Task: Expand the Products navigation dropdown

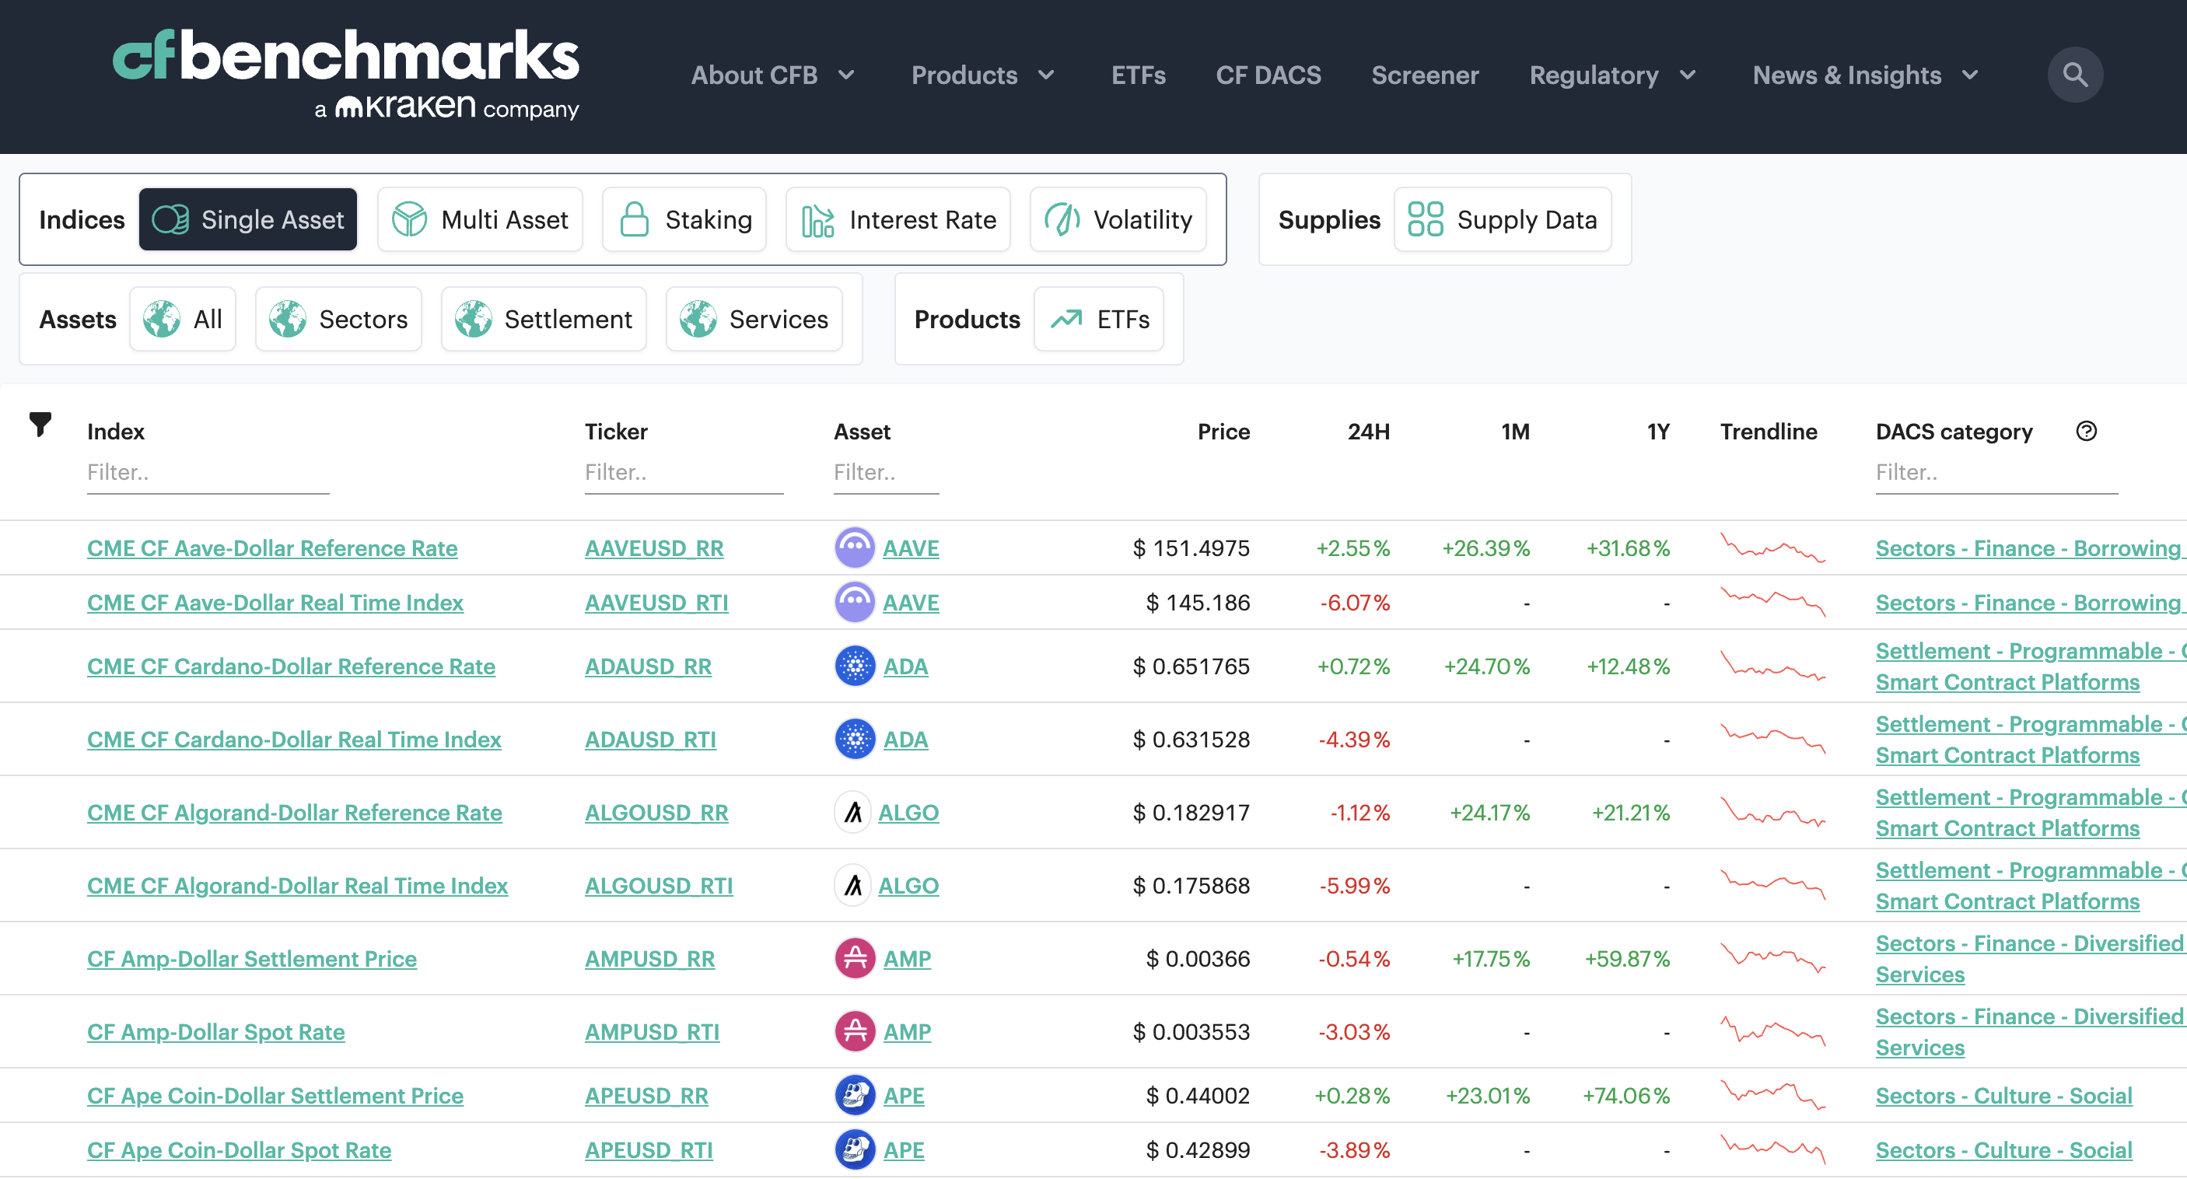Action: 983,75
